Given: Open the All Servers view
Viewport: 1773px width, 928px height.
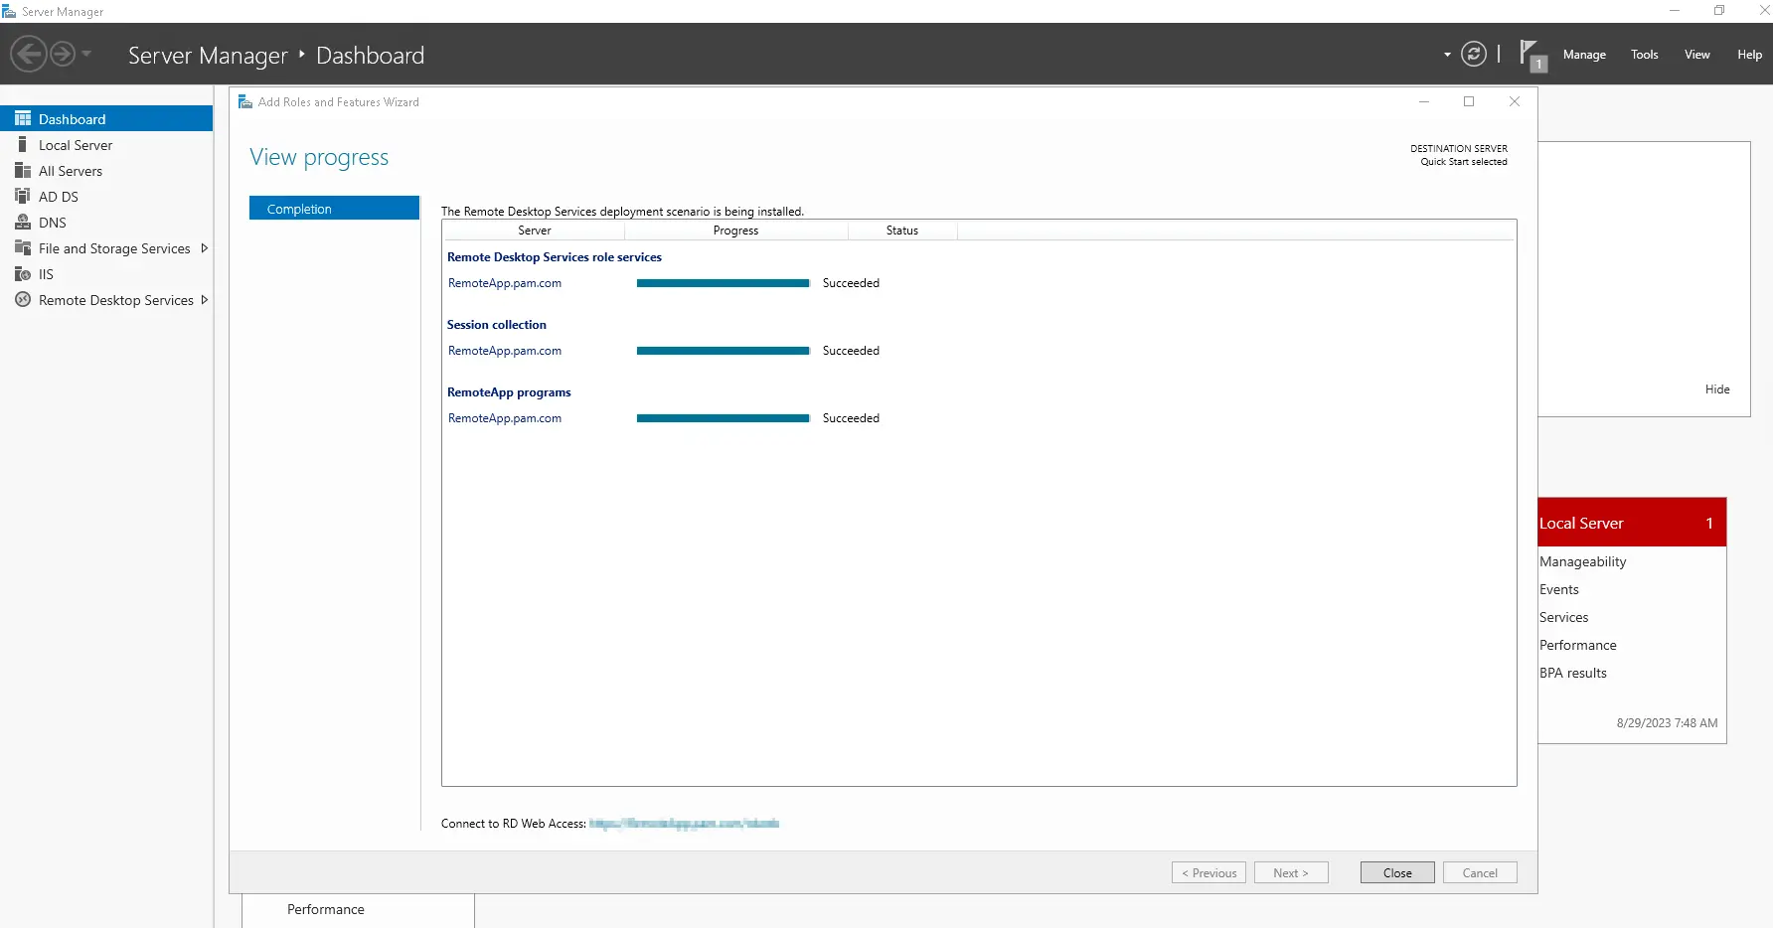Looking at the screenshot, I should coord(71,170).
